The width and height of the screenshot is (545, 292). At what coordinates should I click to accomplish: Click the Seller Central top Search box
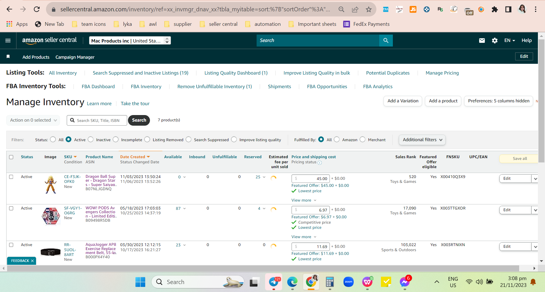point(318,41)
